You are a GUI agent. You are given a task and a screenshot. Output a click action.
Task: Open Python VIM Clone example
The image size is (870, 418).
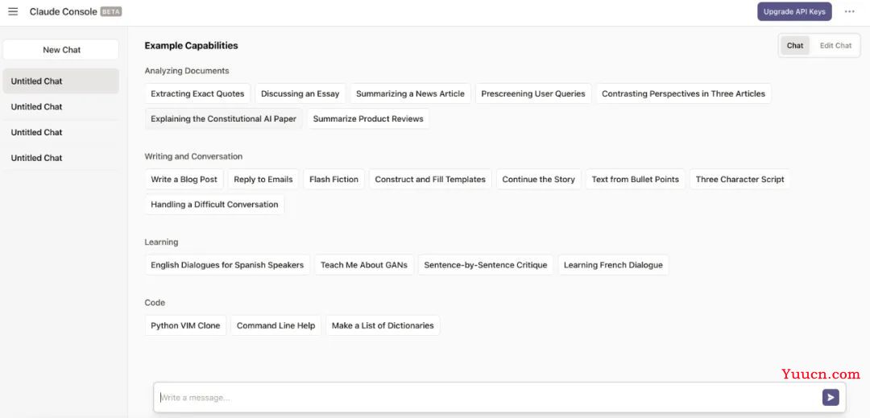tap(185, 325)
